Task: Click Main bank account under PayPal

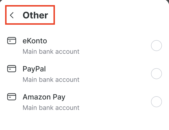Action: pyautogui.click(x=51, y=79)
